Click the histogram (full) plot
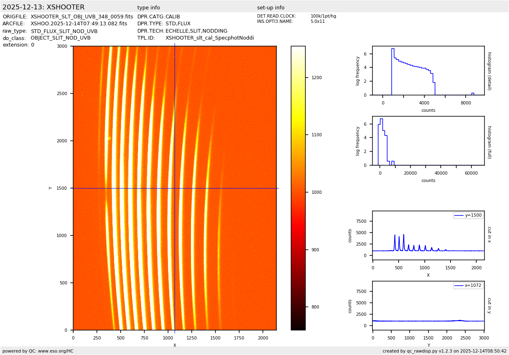The image size is (509, 355). [428, 141]
